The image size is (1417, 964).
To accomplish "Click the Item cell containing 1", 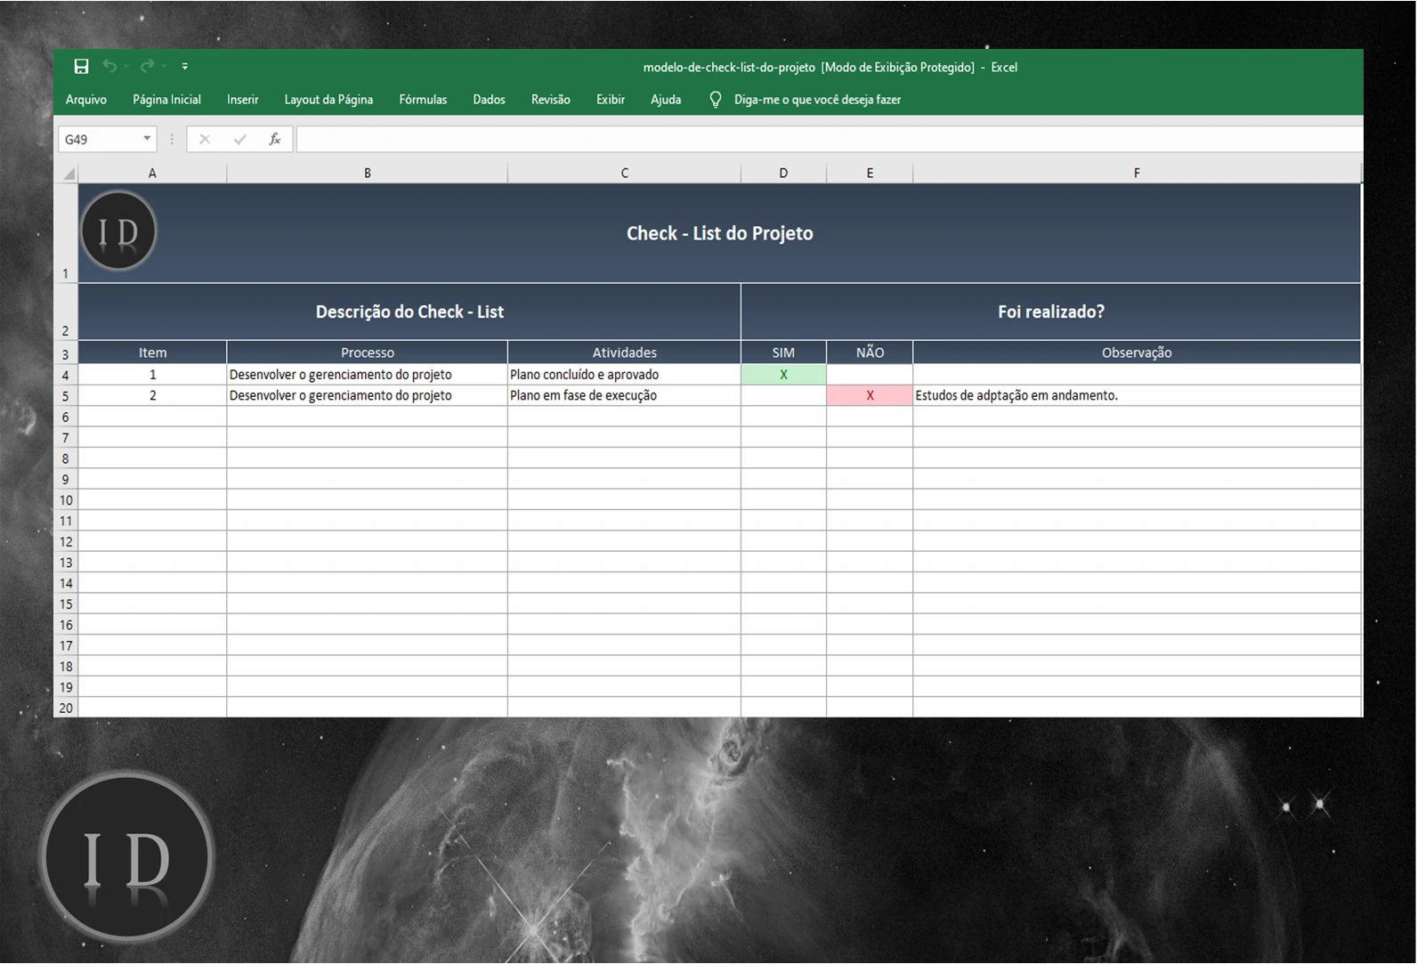I will tap(152, 375).
